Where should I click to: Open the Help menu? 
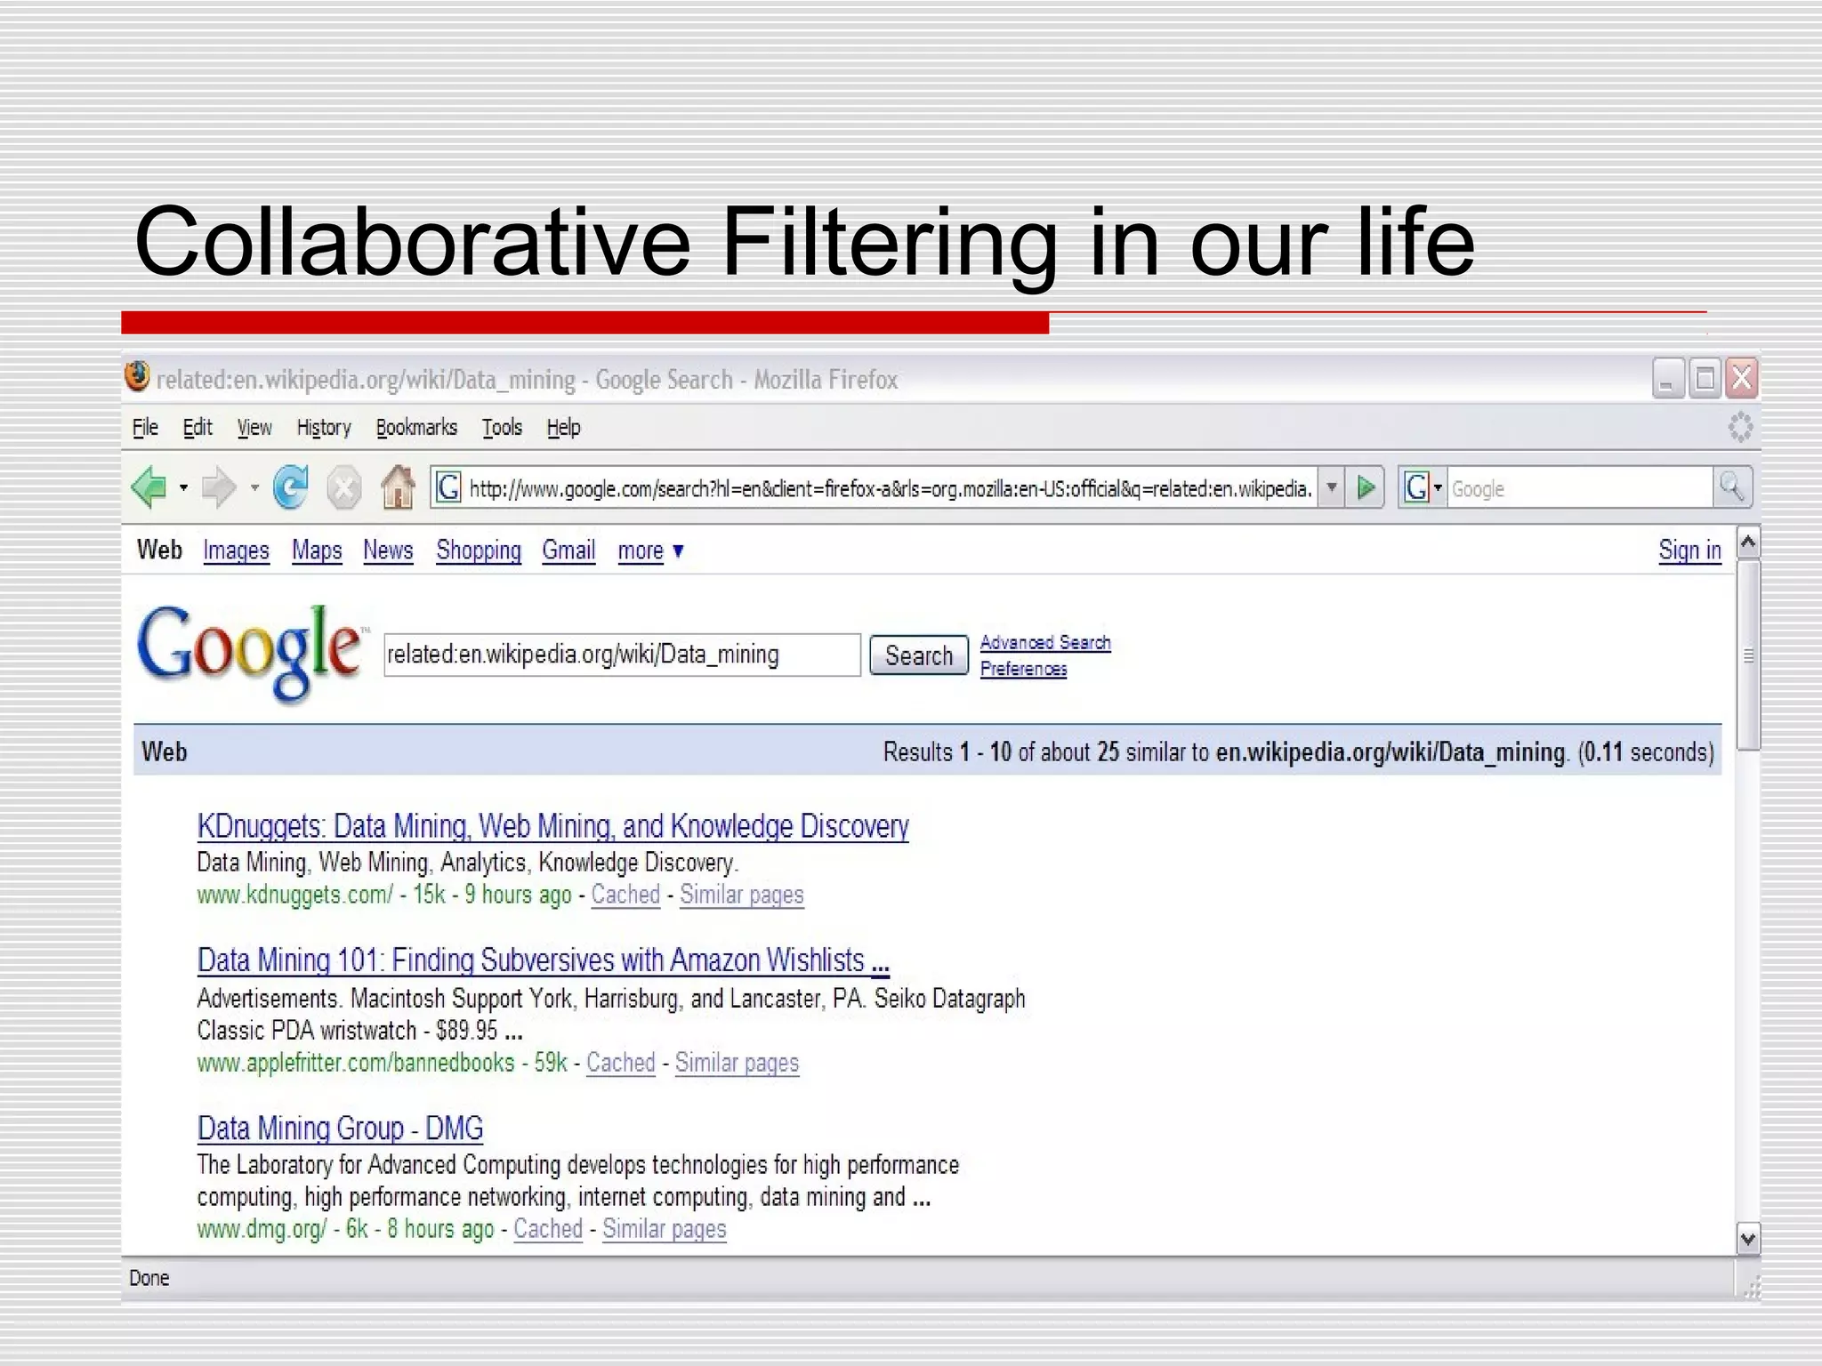[x=563, y=428]
